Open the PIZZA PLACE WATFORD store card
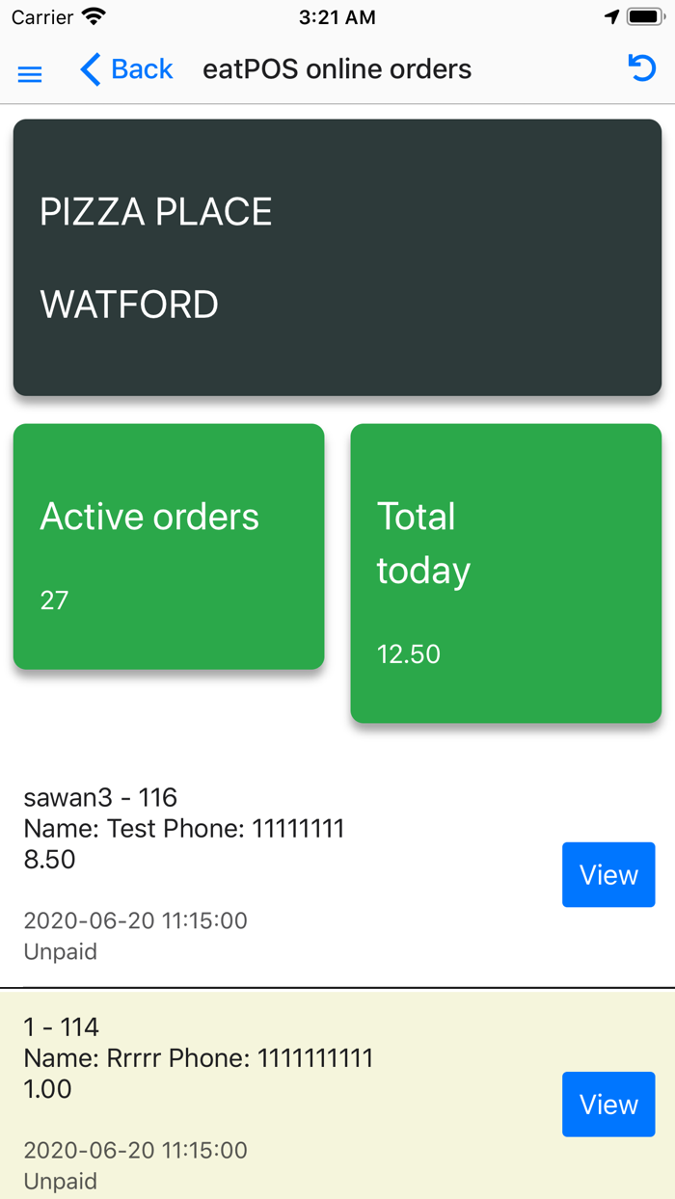The image size is (675, 1199). click(336, 256)
